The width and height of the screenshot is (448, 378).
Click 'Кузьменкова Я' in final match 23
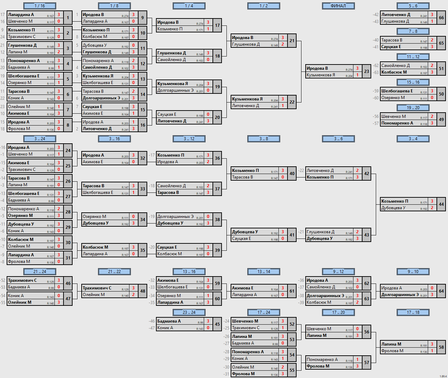(321, 75)
